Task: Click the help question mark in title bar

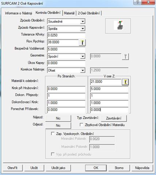Action: pyautogui.click(x=138, y=2)
